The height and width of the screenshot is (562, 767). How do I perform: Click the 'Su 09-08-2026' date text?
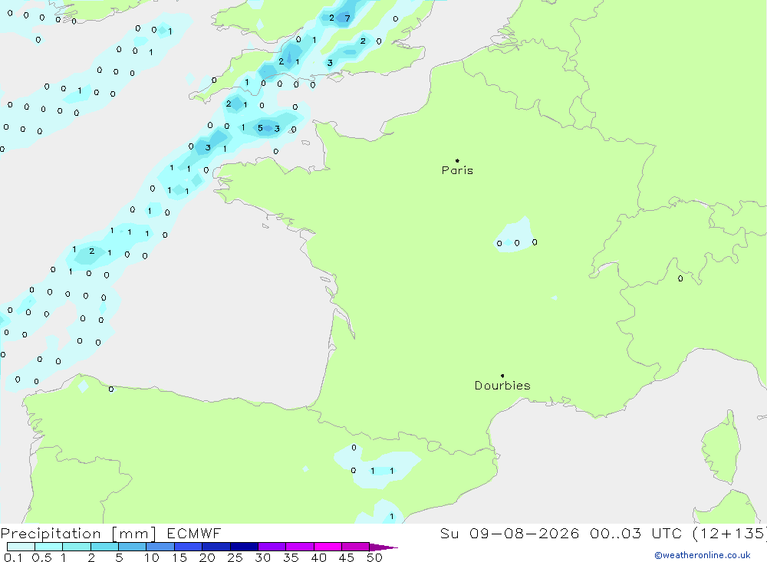click(509, 534)
